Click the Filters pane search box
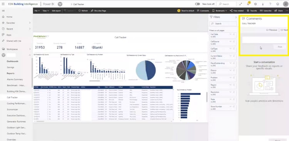The height and width of the screenshot is (141, 289). [223, 23]
